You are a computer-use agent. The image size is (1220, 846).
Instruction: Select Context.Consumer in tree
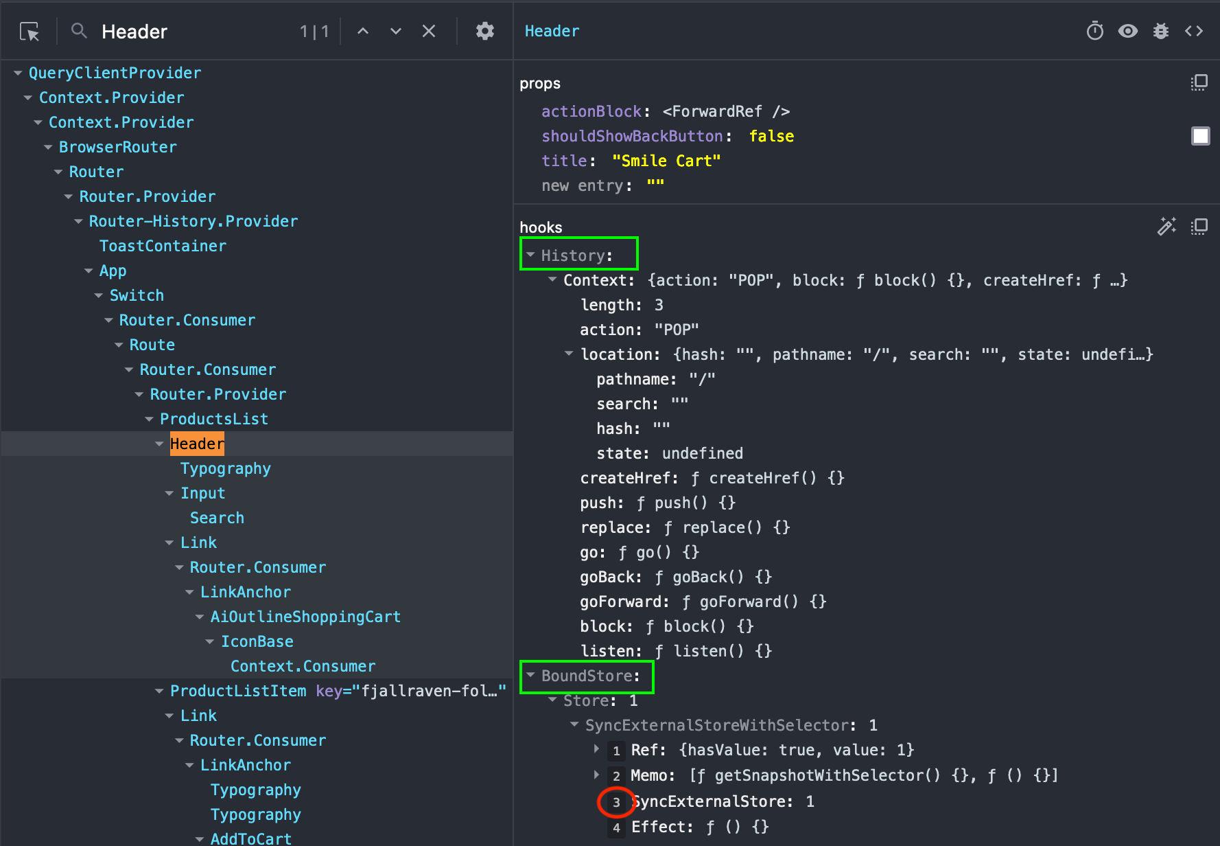(x=303, y=666)
